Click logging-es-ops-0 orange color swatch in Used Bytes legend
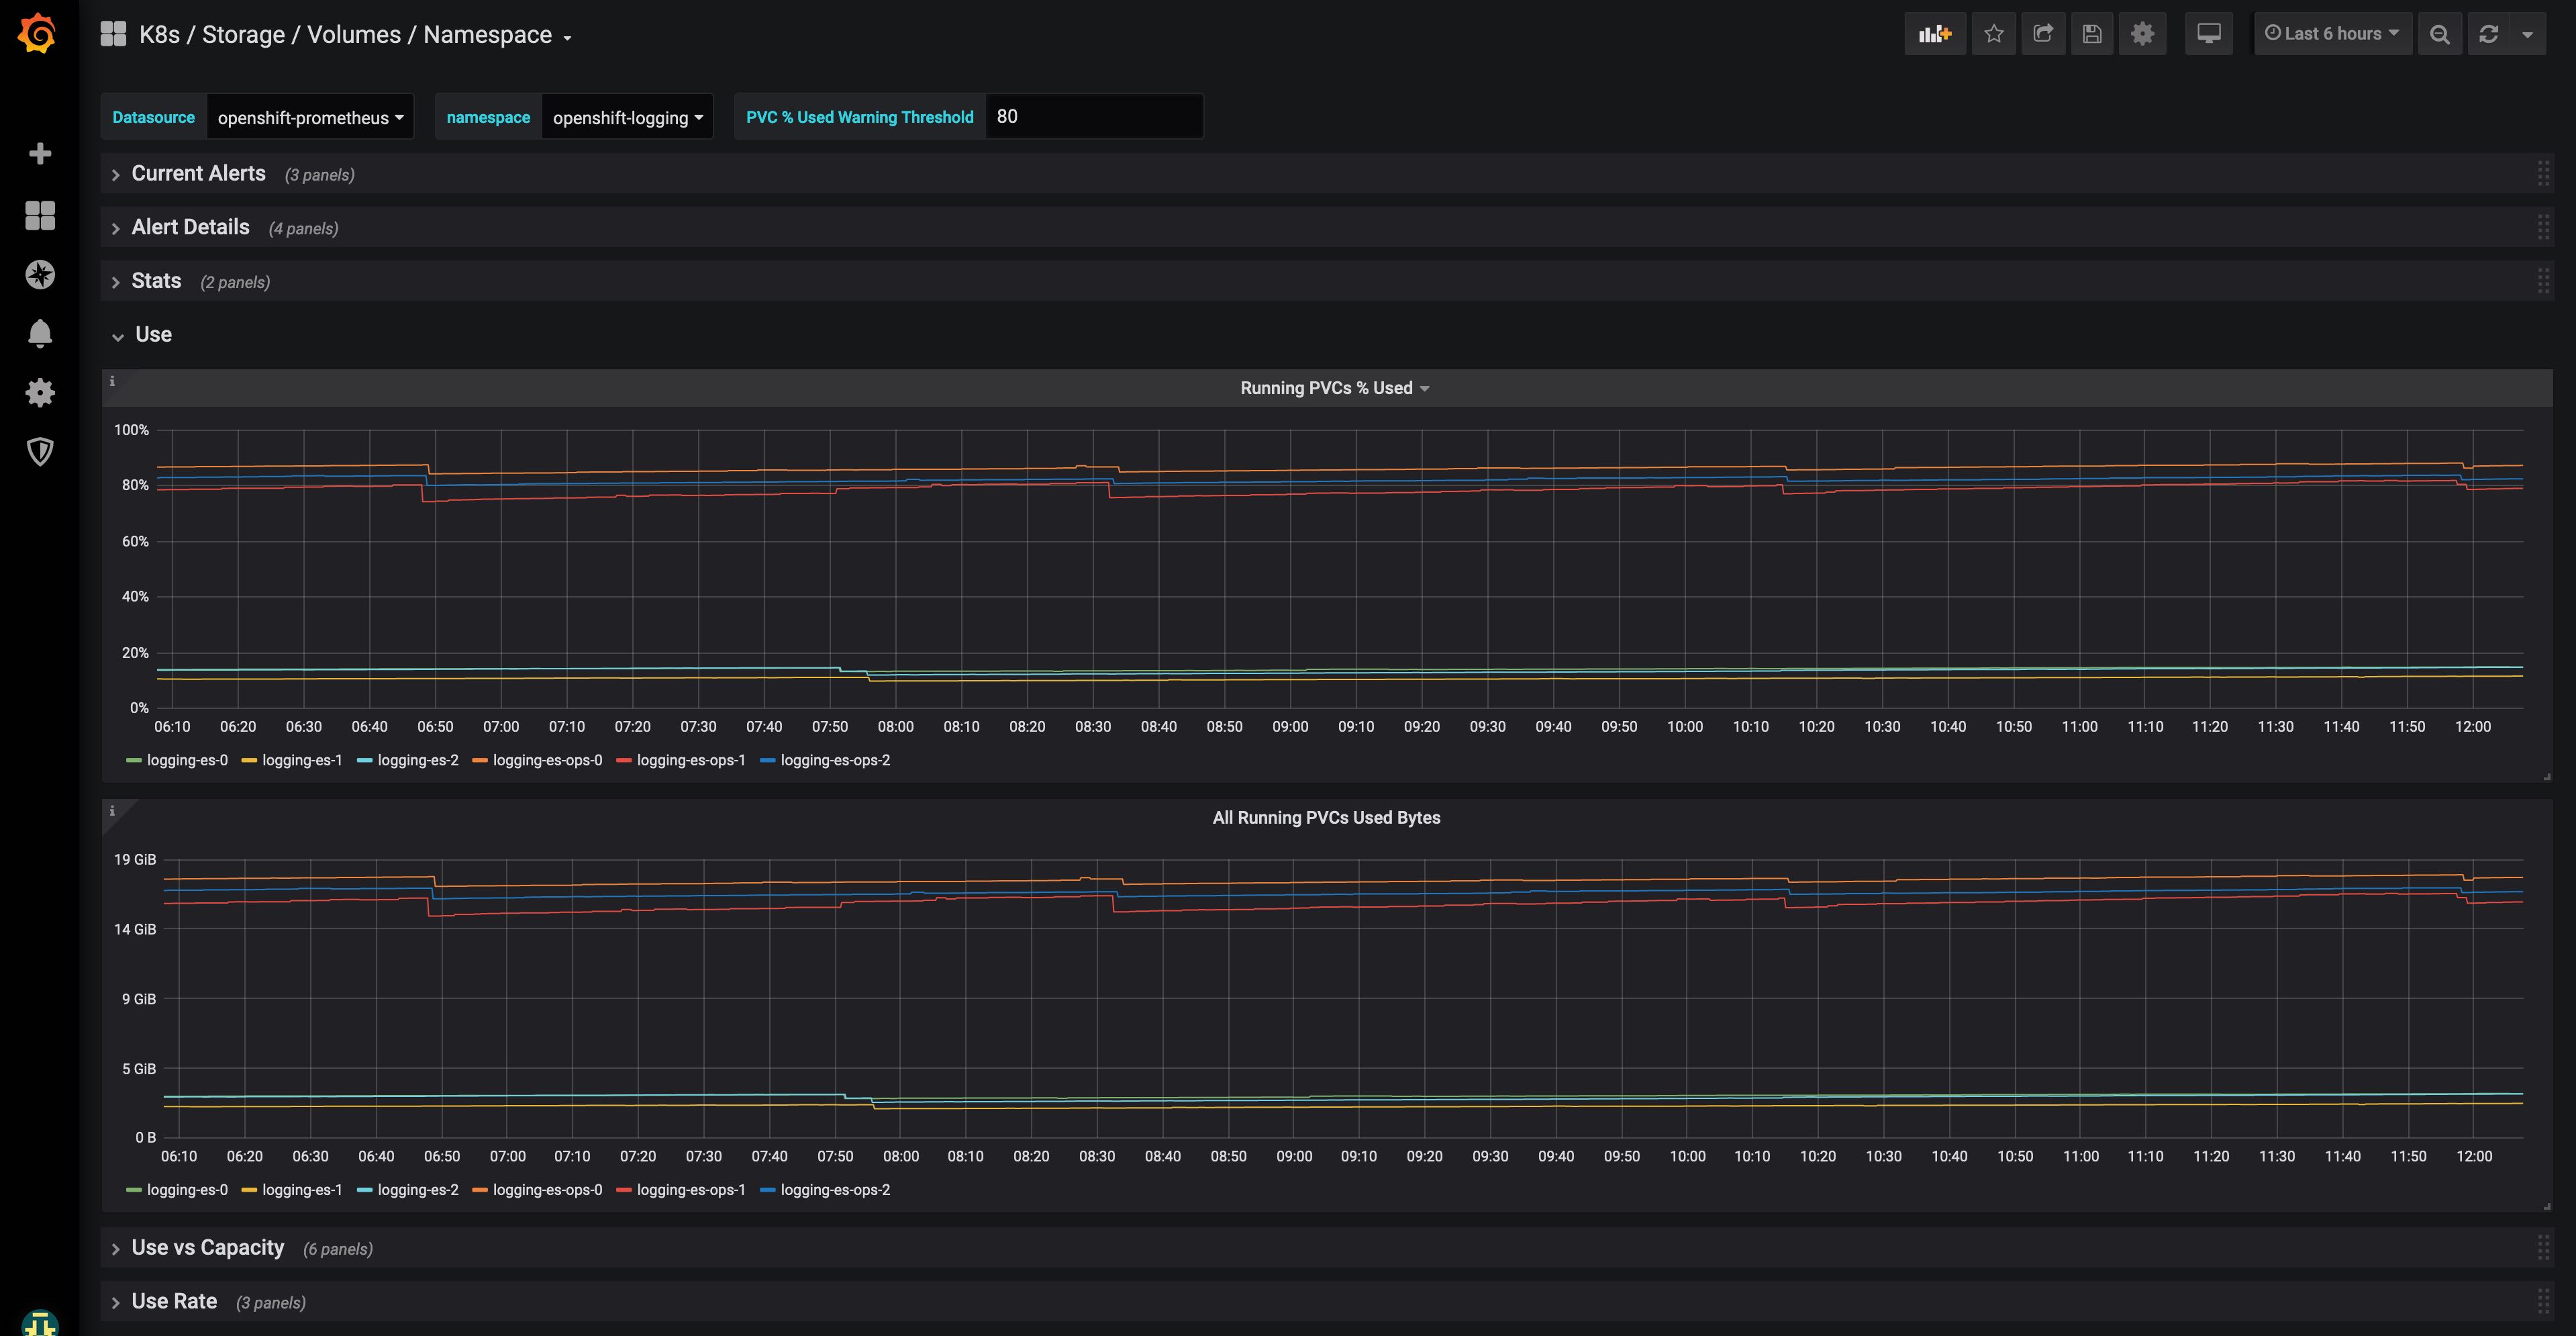This screenshot has width=2576, height=1336. click(x=480, y=1190)
